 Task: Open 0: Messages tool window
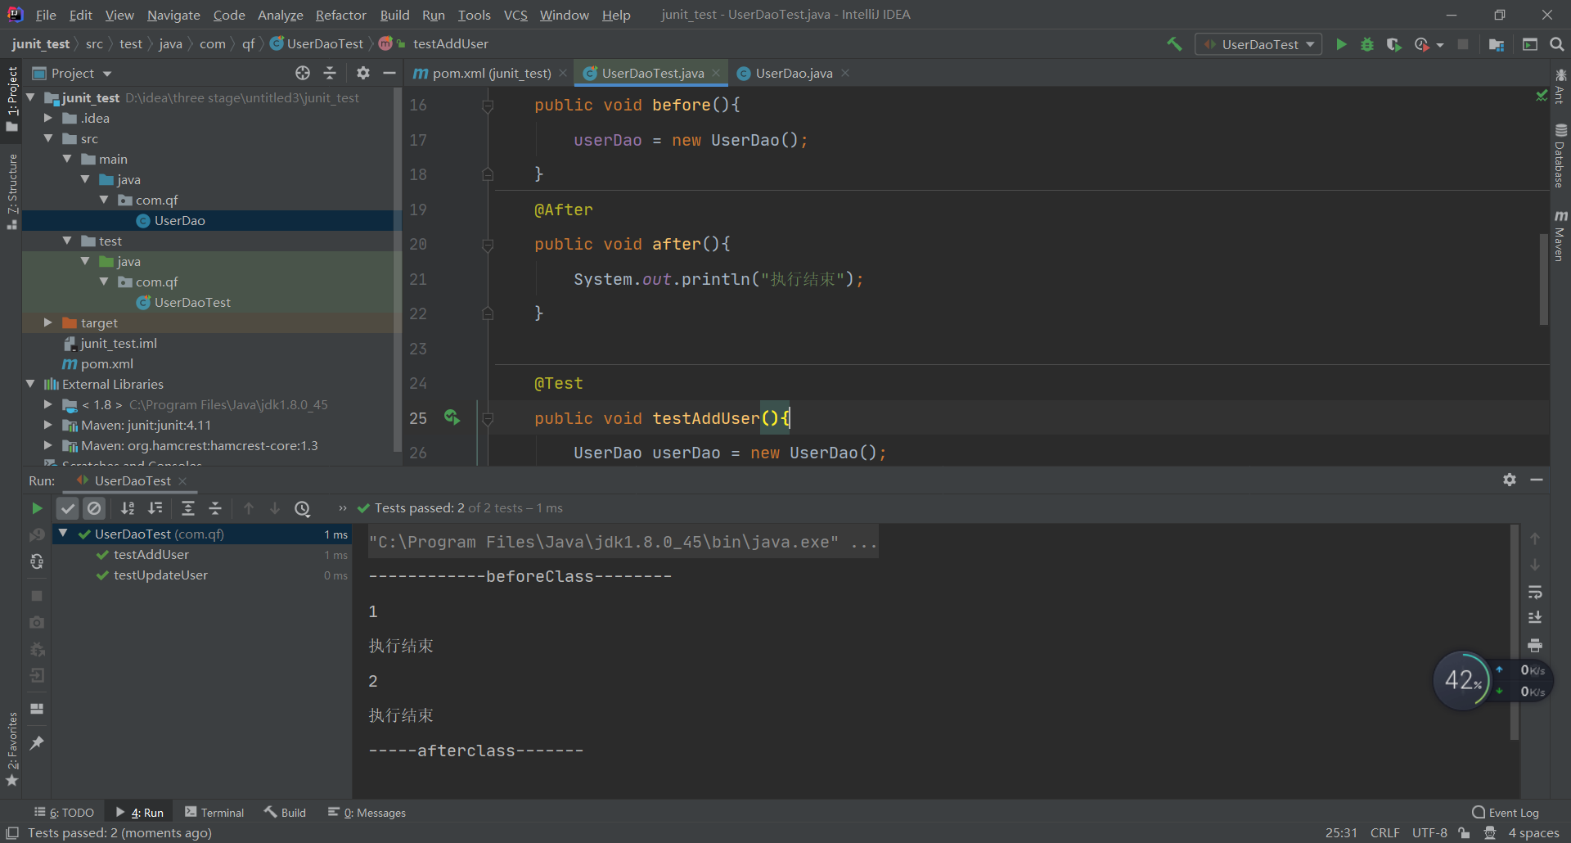click(x=367, y=813)
